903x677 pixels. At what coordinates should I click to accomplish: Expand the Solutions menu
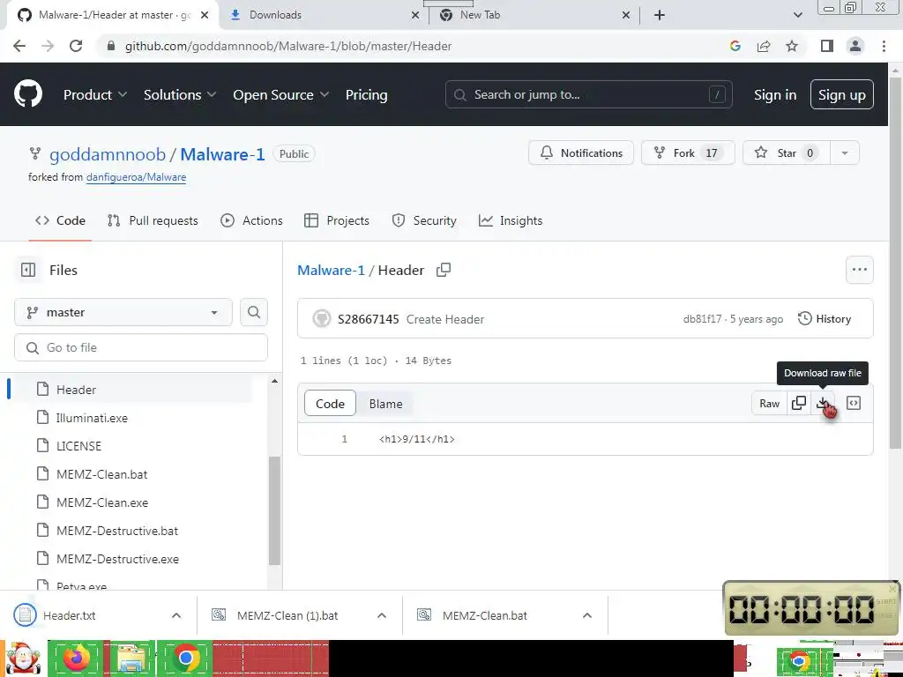pos(180,94)
